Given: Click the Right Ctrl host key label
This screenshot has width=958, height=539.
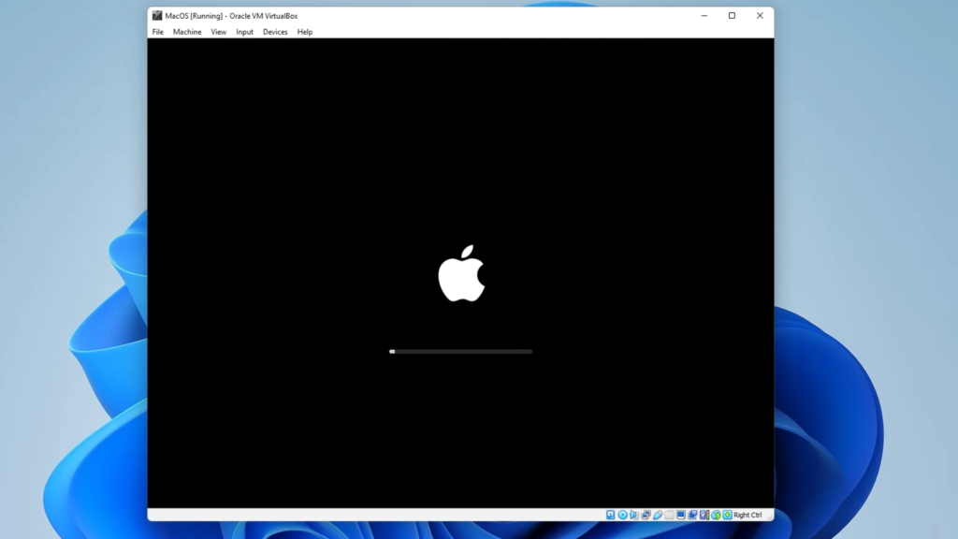Looking at the screenshot, I should [x=748, y=516].
